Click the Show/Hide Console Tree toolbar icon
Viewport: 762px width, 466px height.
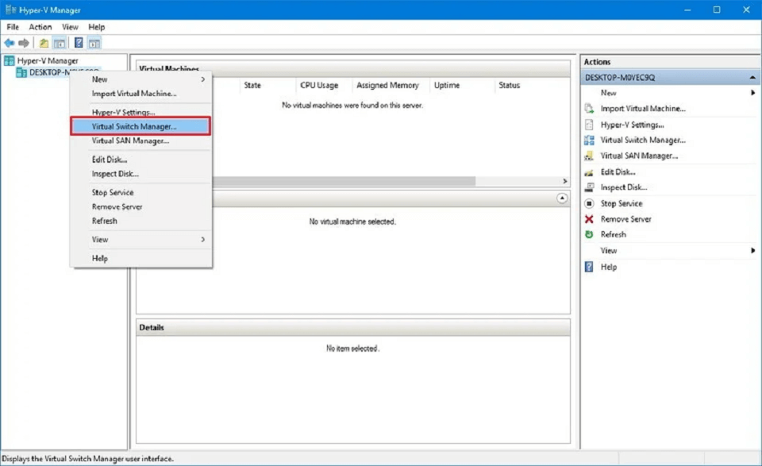(x=60, y=43)
